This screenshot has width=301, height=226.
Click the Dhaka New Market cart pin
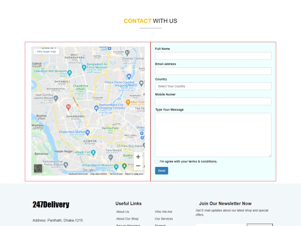(x=88, y=132)
